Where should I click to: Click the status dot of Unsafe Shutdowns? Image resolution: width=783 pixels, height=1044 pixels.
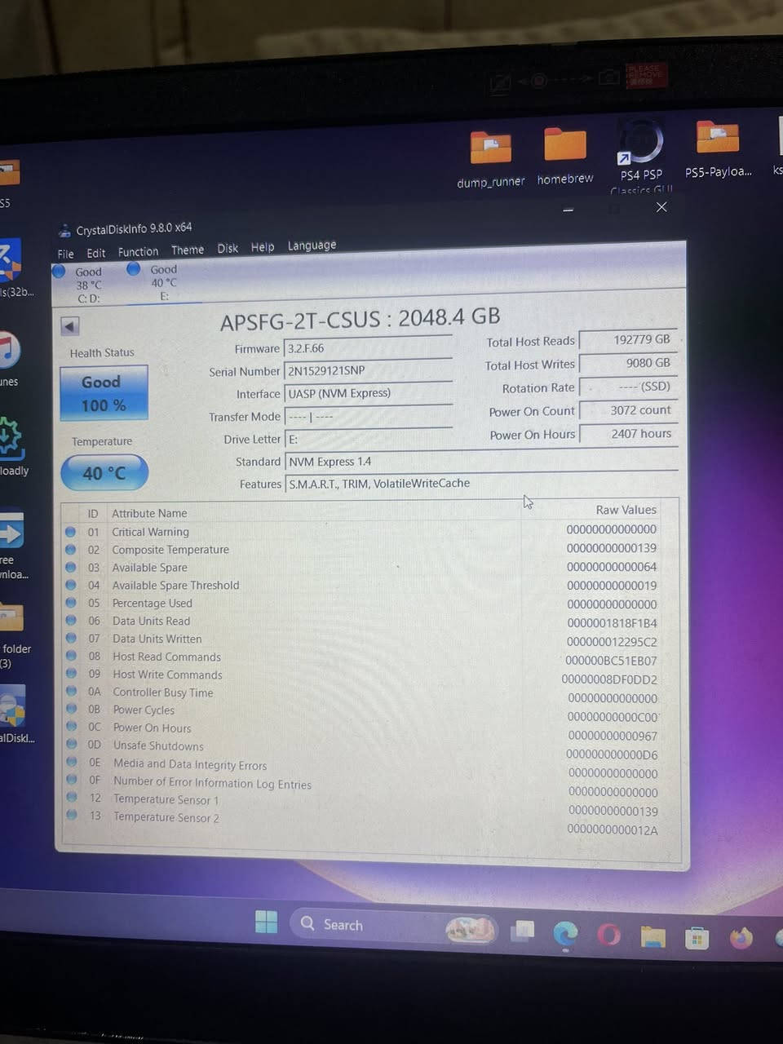click(71, 745)
